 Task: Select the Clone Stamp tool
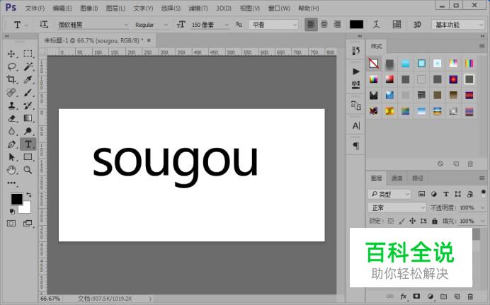pyautogui.click(x=11, y=105)
